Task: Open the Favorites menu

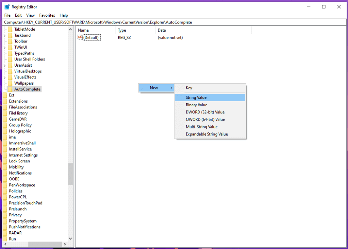Action: (47, 15)
